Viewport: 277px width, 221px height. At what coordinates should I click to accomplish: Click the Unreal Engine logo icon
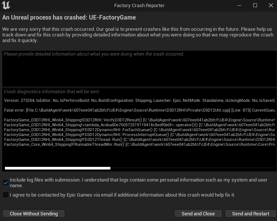click(x=6, y=5)
